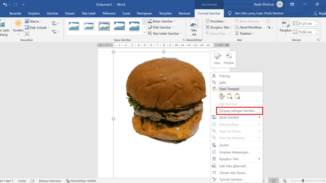The image size is (326, 183).
Task: Open Posisikan position dropdown
Action: (x=216, y=21)
